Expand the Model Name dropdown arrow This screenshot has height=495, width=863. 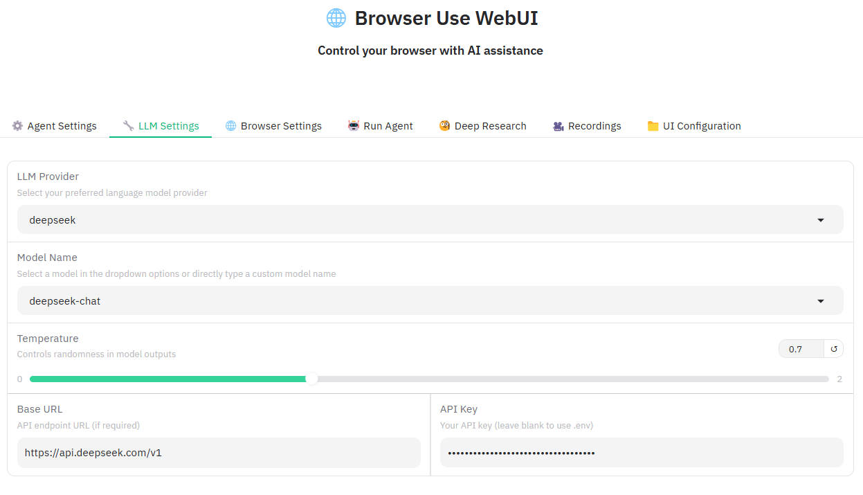[x=821, y=301]
